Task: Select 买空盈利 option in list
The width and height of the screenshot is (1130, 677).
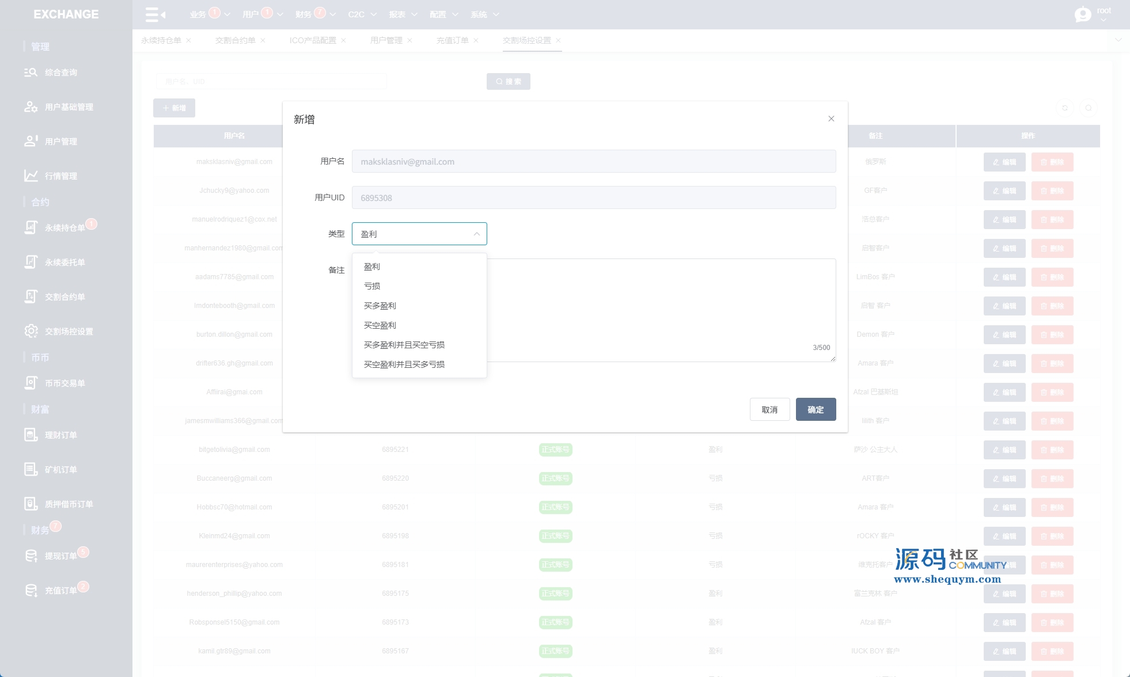Action: coord(380,325)
